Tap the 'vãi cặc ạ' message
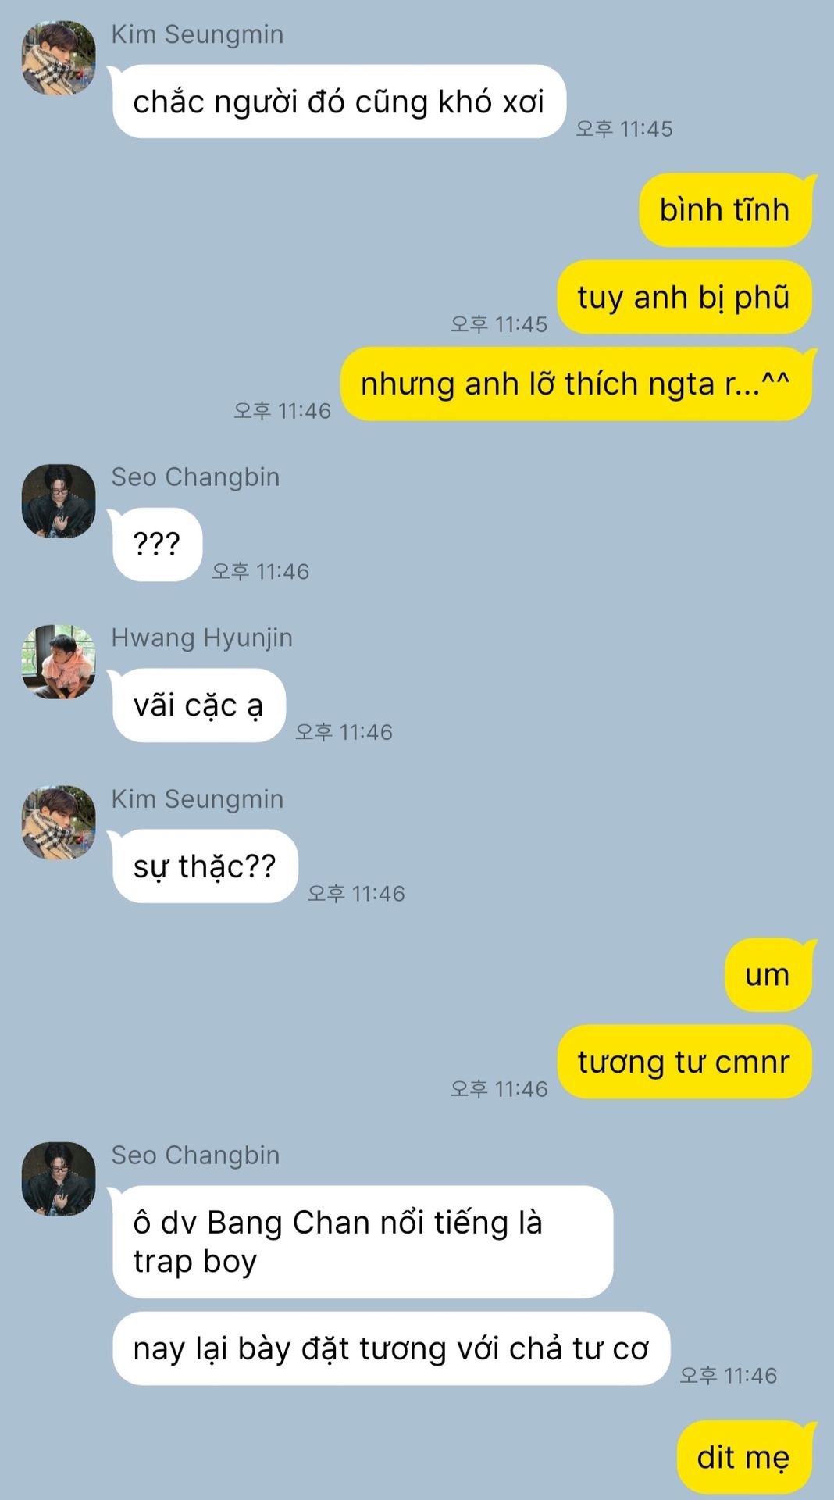 coord(198,705)
